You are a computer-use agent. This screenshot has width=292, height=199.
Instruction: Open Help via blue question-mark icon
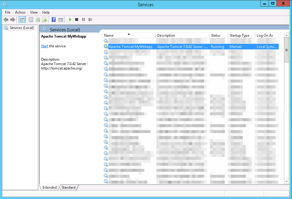point(54,20)
